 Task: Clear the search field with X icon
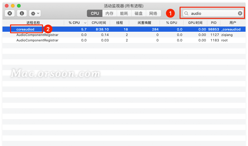pos(240,13)
